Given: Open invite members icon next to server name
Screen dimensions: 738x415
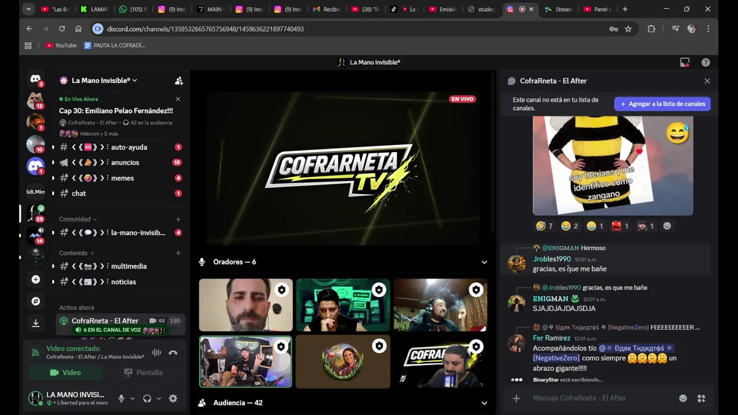Looking at the screenshot, I should 179,81.
